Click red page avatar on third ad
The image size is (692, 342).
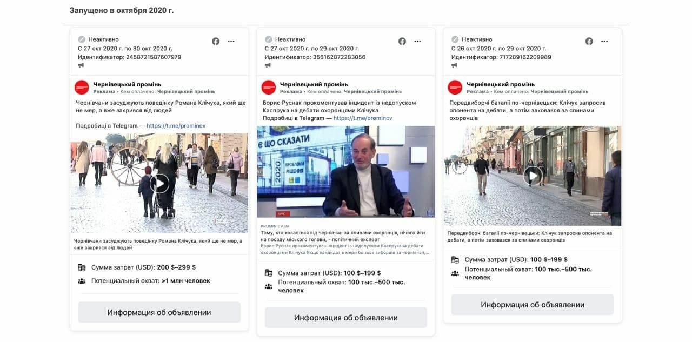[x=455, y=87]
